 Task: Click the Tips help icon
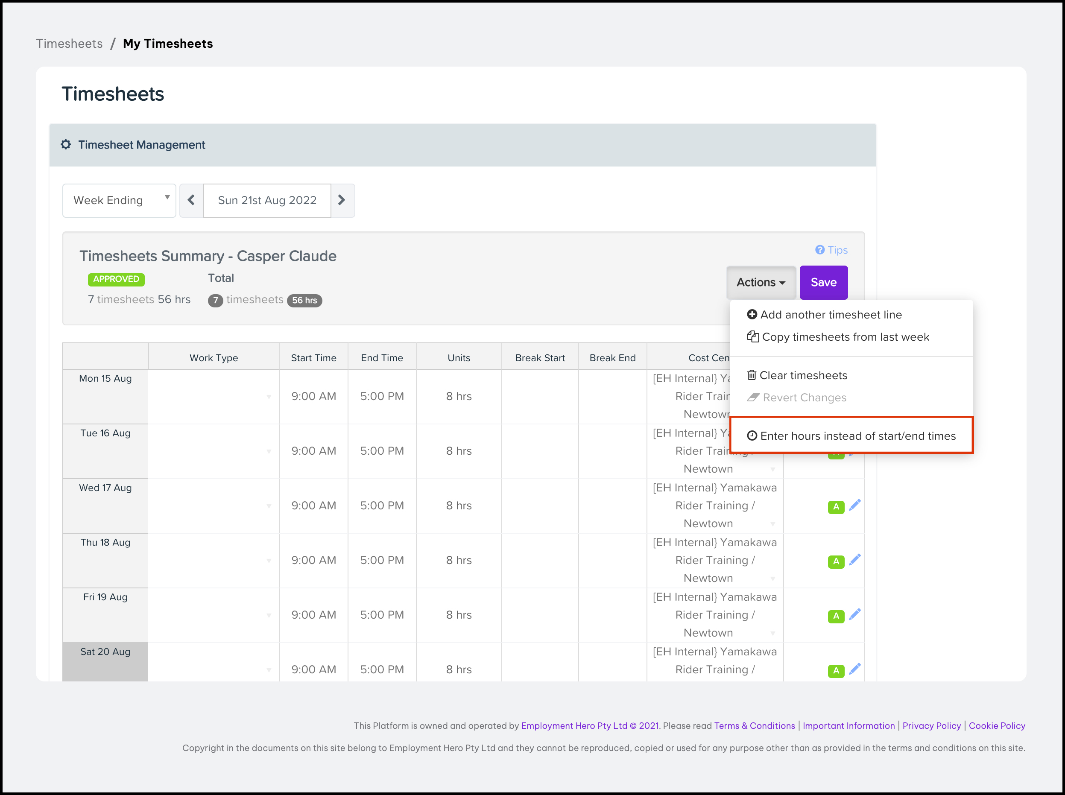tap(819, 250)
